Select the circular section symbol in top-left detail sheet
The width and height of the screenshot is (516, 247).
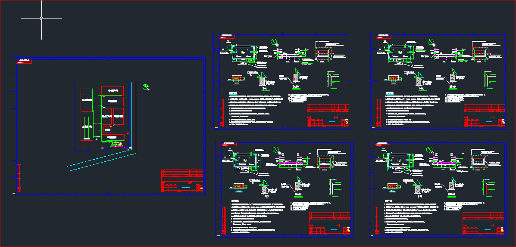point(275,42)
